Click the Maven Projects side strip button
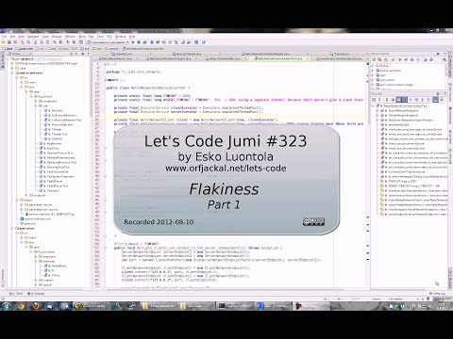453x339 pixels. click(x=450, y=65)
